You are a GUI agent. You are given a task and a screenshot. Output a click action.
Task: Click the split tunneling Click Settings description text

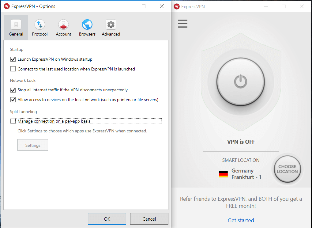click(82, 131)
